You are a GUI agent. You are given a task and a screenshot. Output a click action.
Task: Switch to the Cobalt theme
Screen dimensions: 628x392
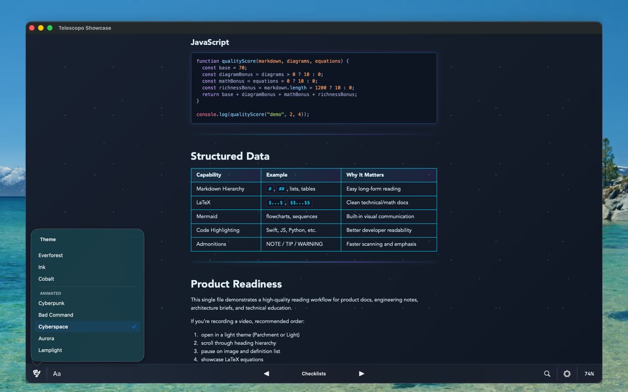coord(47,279)
